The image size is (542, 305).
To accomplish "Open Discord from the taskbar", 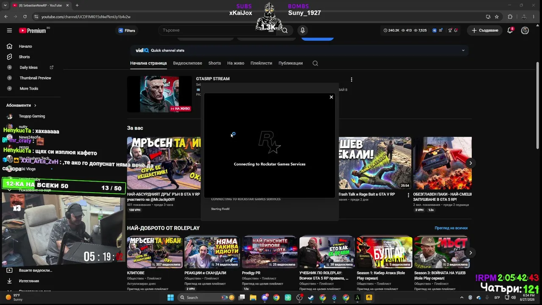I will click(265, 297).
